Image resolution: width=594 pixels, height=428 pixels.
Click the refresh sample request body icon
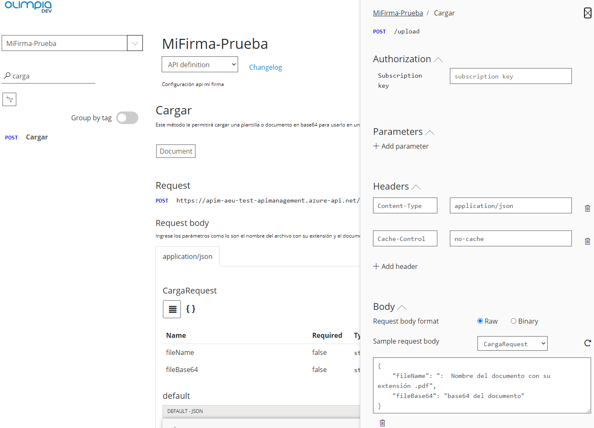click(x=587, y=343)
